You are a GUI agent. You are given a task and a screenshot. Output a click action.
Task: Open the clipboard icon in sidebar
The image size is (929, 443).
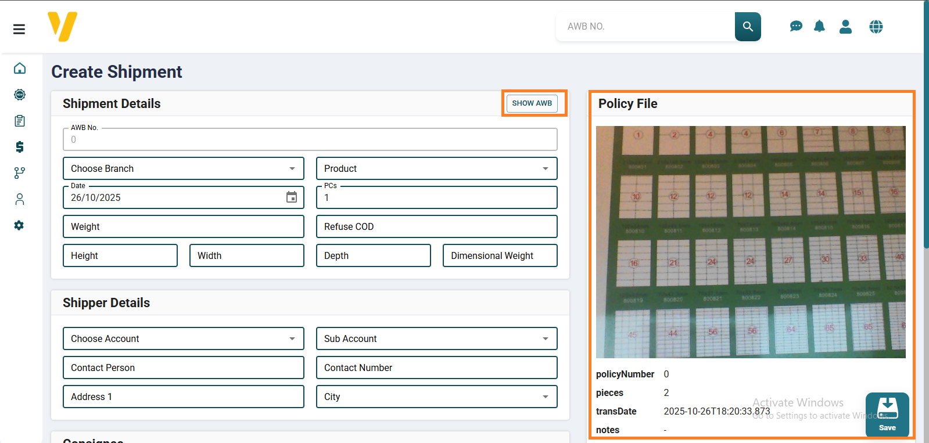(x=20, y=121)
